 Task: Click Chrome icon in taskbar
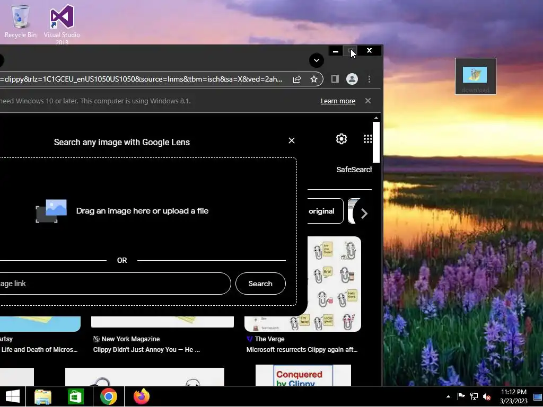[108, 396]
